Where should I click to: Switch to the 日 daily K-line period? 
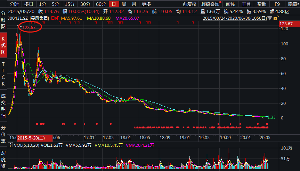tap(113, 4)
